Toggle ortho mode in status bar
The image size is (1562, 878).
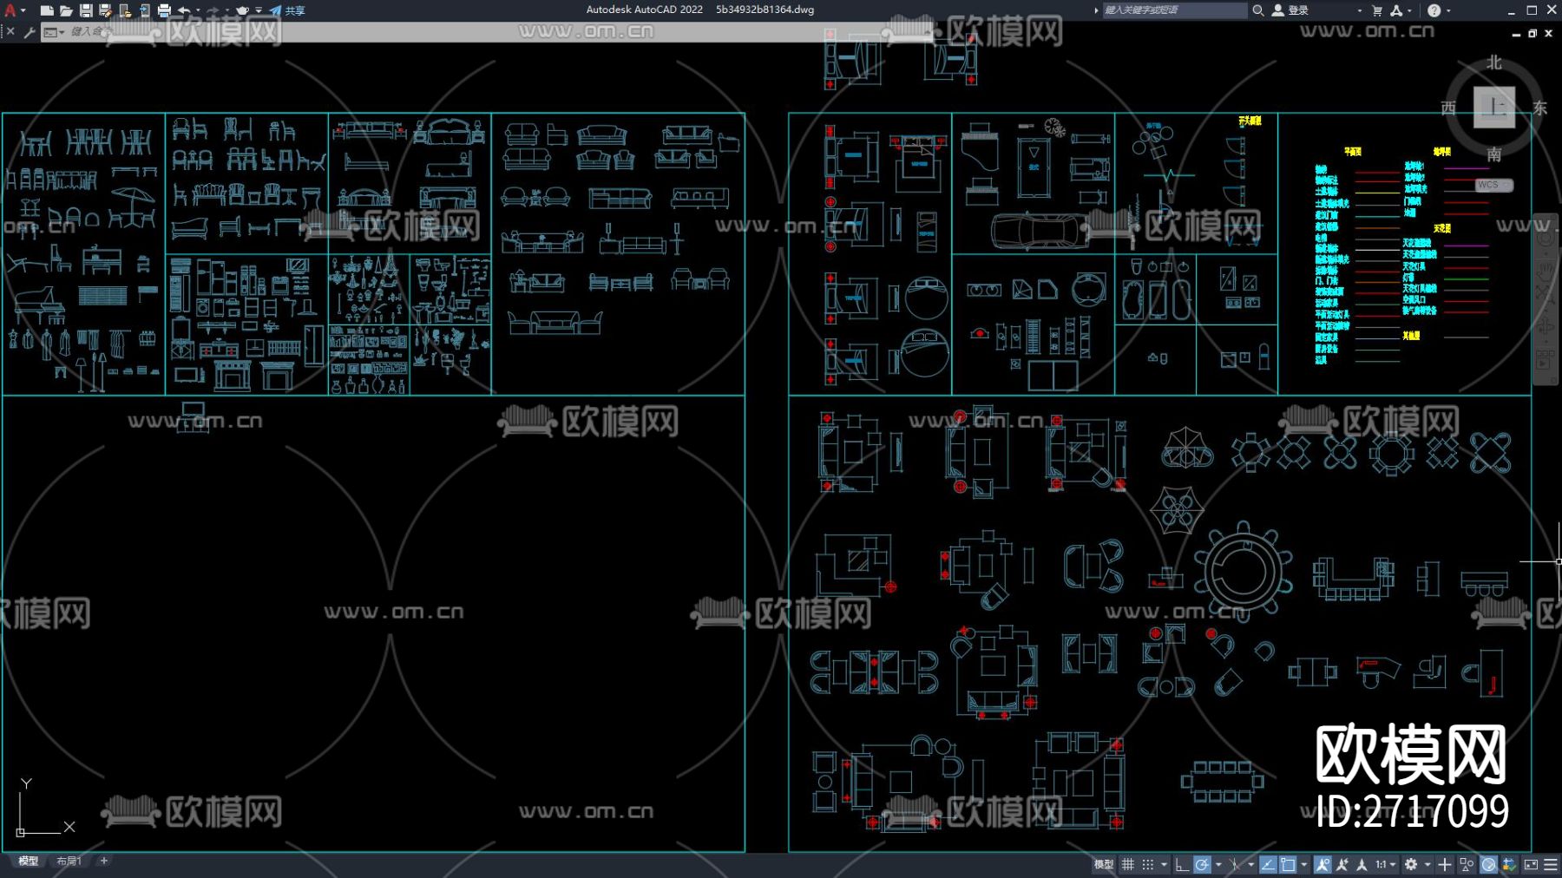tap(1182, 864)
